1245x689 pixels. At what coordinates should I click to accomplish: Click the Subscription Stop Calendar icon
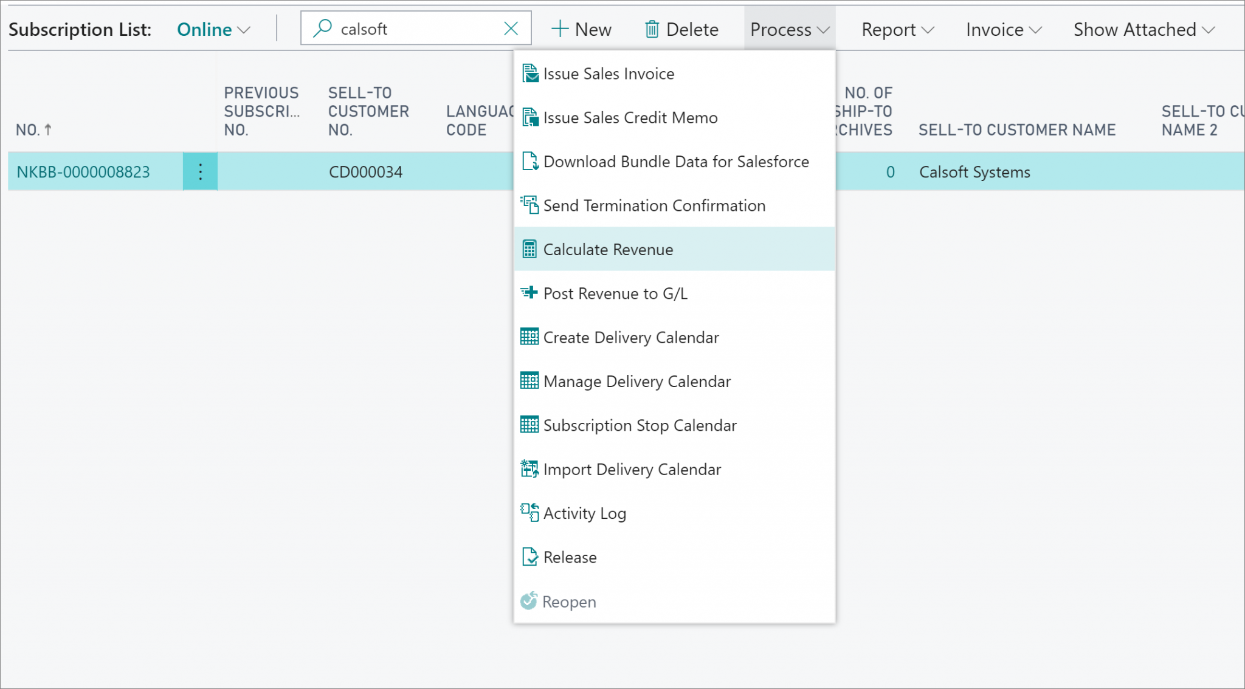(x=530, y=425)
